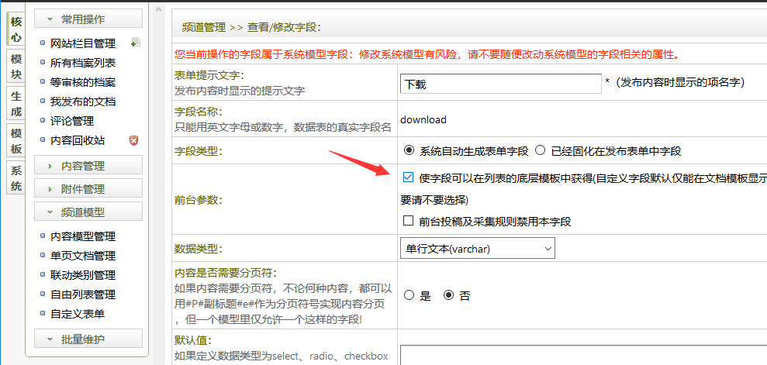
Task: Open the 系统 sidebar tab
Action: click(16, 178)
